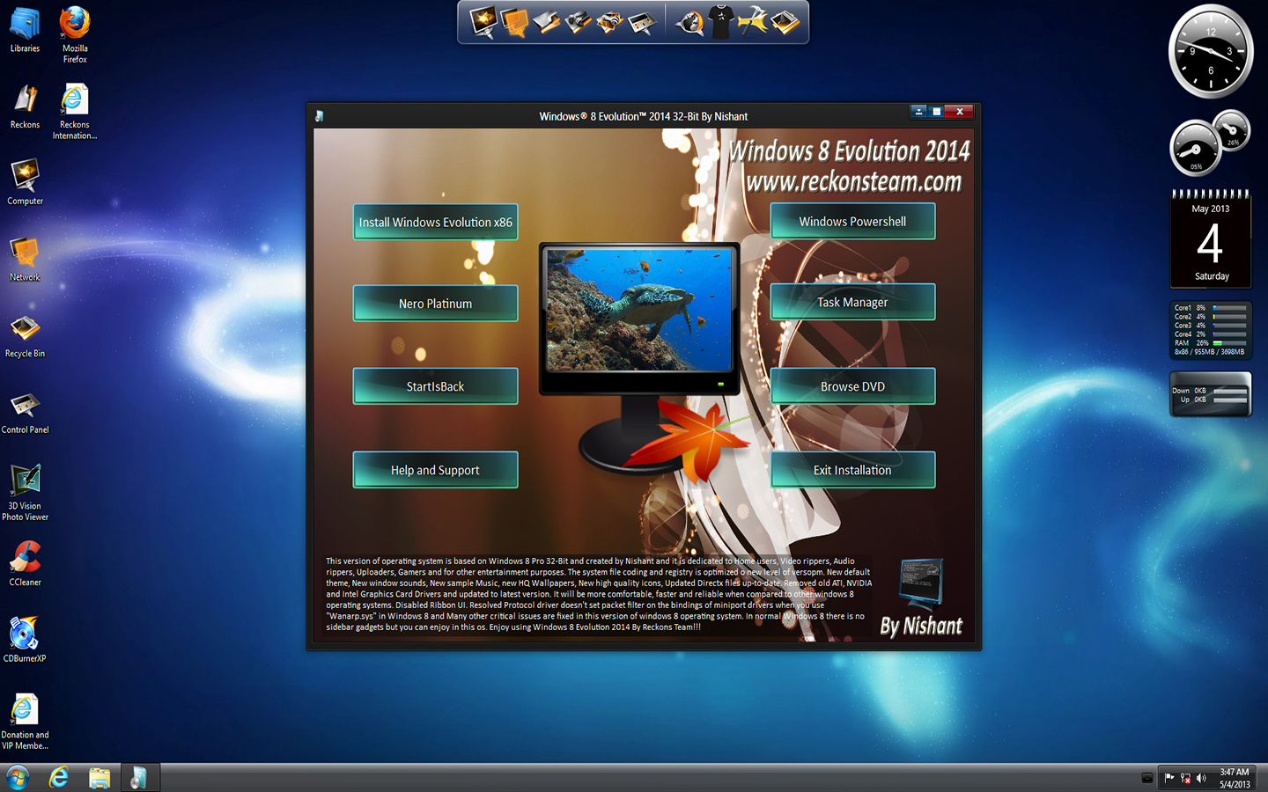Click the Nero Platinum button
The width and height of the screenshot is (1268, 792).
435,303
